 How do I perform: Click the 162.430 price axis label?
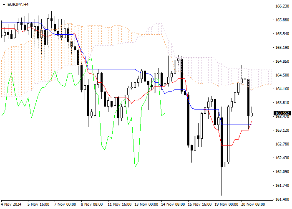click(x=282, y=158)
